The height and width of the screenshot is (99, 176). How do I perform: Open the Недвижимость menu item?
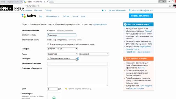(53, 16)
